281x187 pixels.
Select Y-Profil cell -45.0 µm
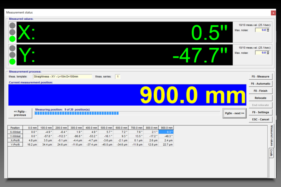pos(106,145)
